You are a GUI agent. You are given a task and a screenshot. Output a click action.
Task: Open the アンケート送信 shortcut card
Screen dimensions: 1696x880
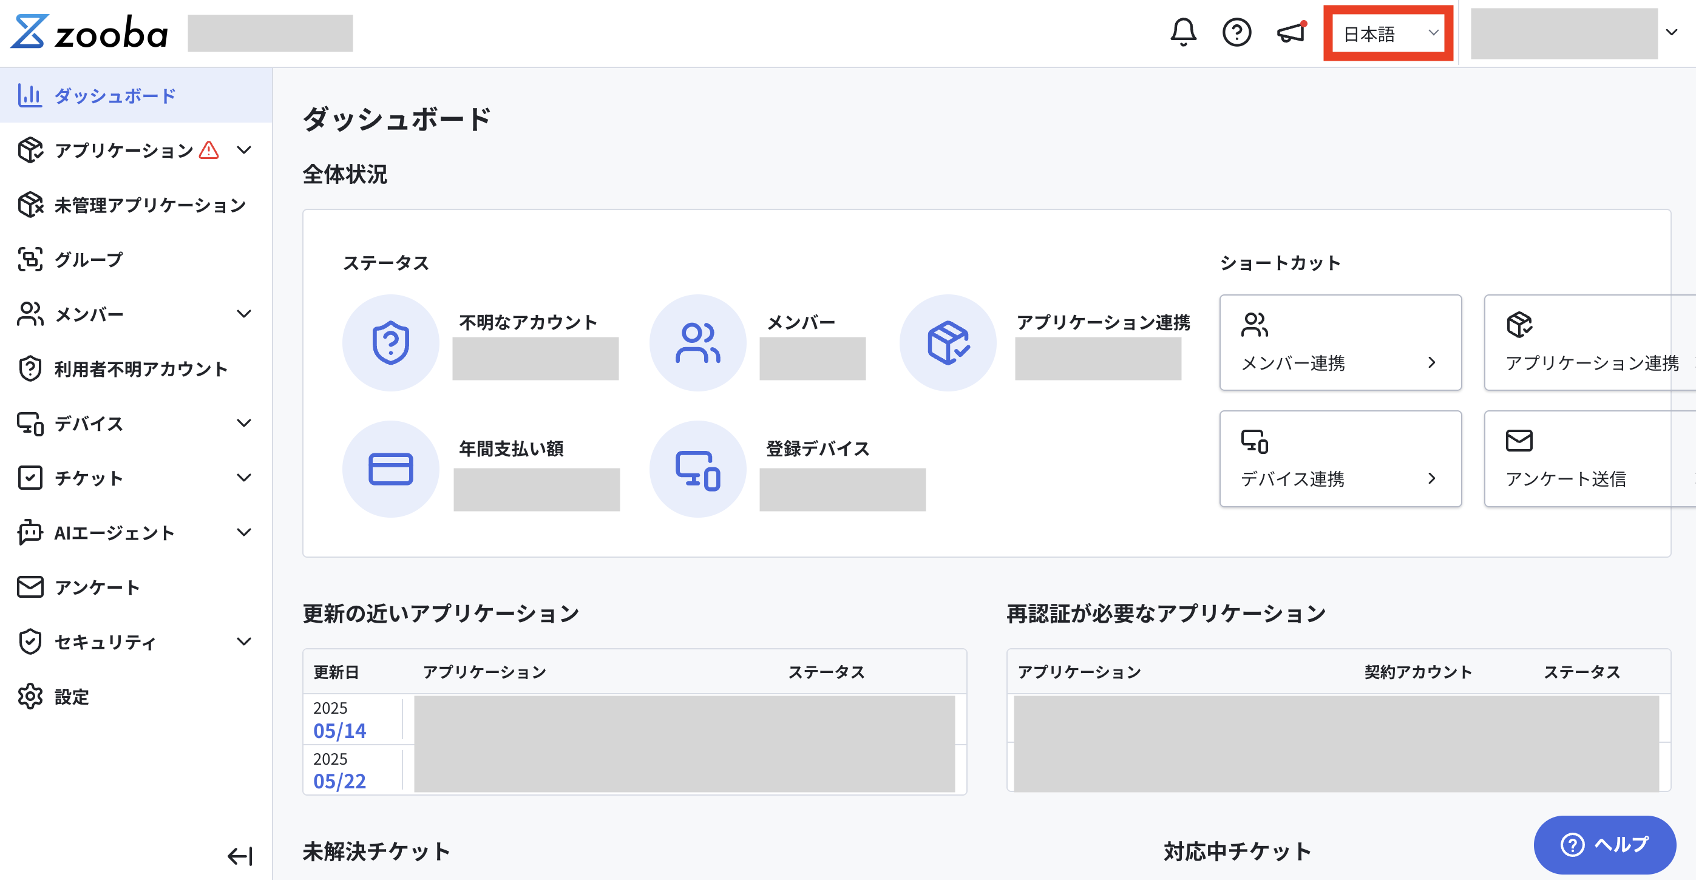click(1590, 459)
